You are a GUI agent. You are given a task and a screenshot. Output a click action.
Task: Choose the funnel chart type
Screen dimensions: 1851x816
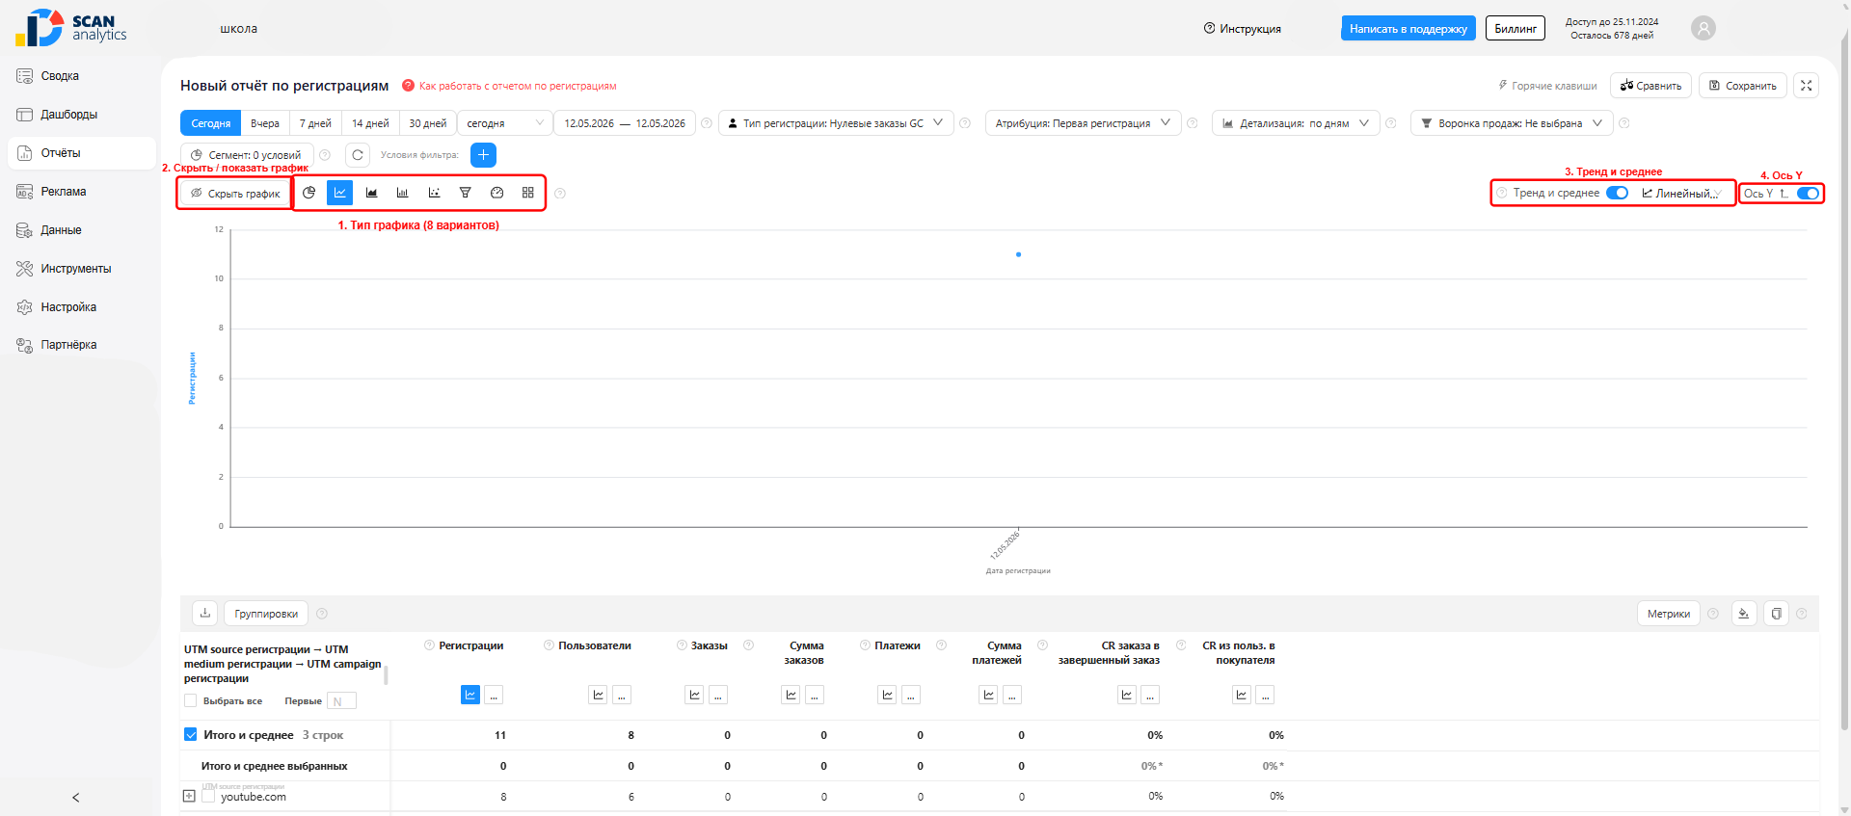tap(465, 193)
